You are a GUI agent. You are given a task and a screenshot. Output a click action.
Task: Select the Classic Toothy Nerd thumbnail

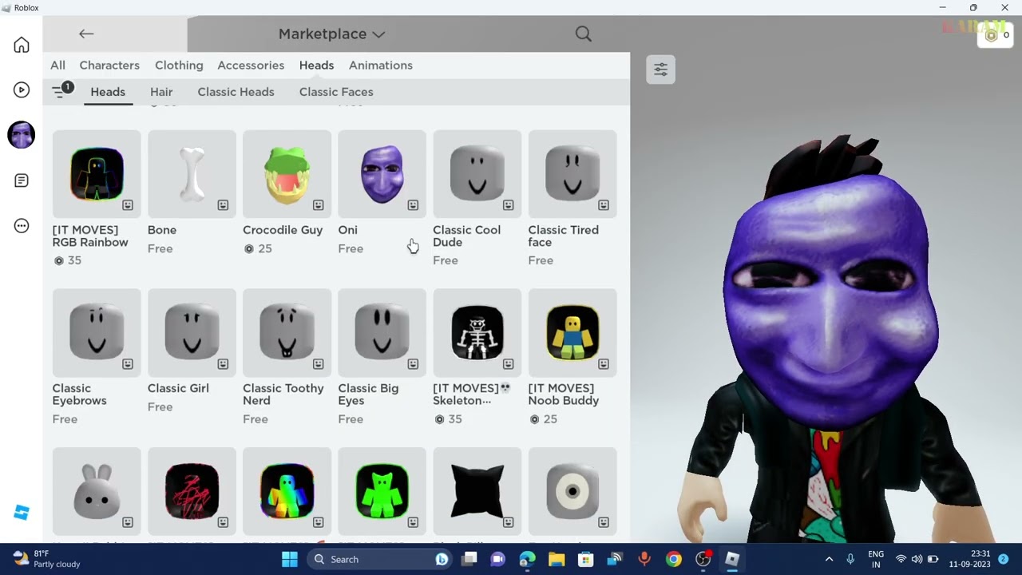287,332
